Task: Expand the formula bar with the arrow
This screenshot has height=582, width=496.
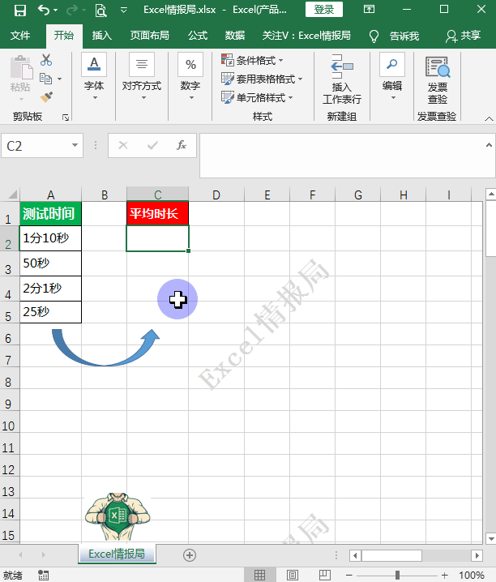Action: 489,145
